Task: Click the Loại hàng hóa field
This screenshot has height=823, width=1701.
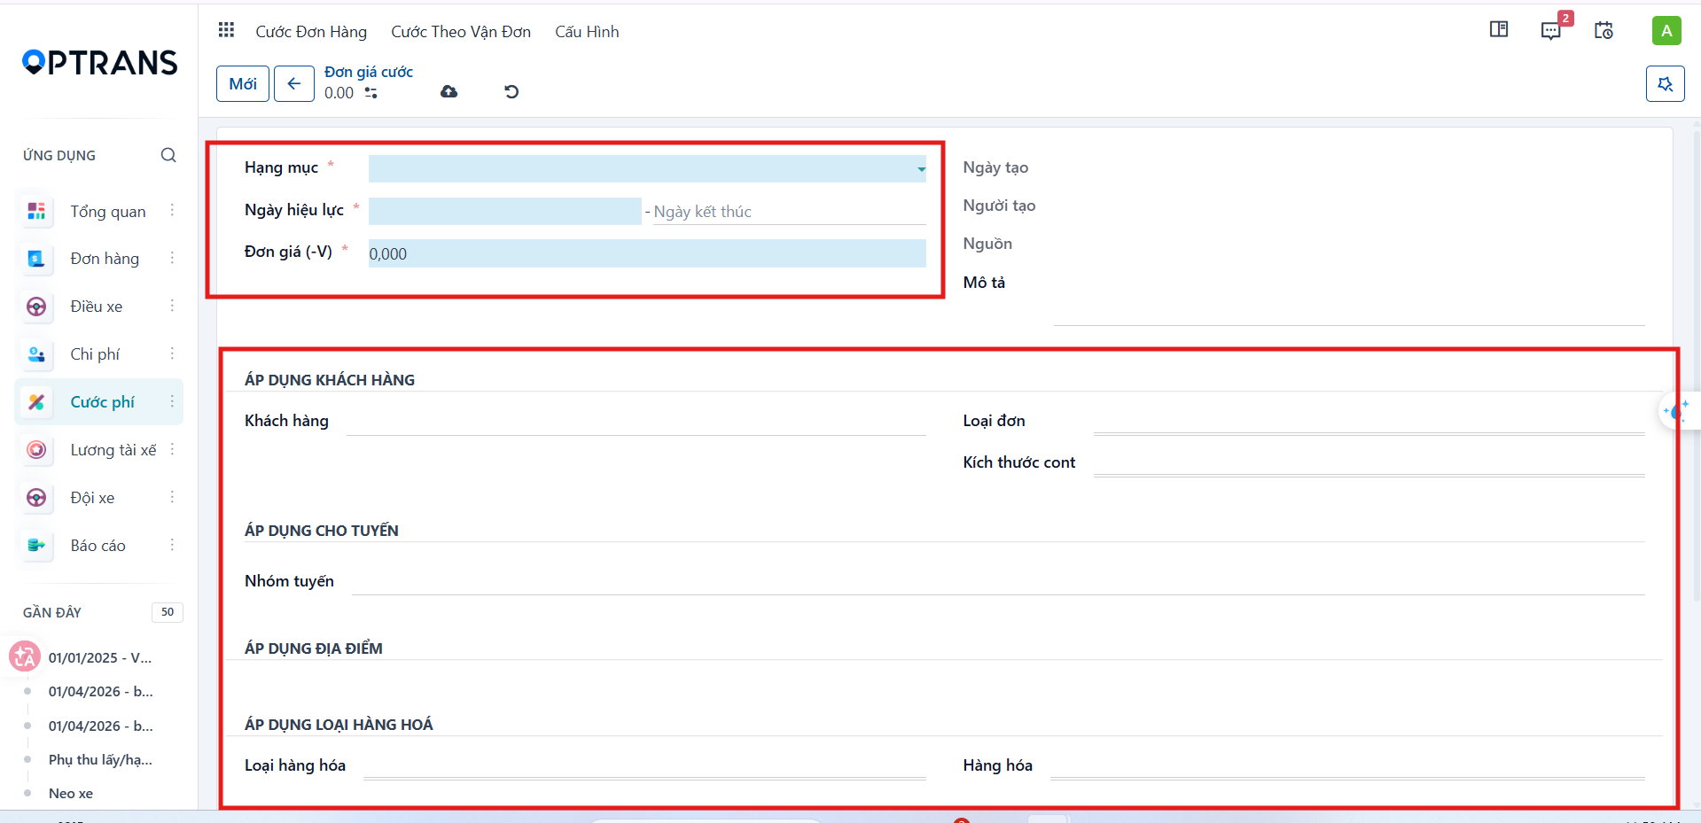Action: [x=644, y=765]
